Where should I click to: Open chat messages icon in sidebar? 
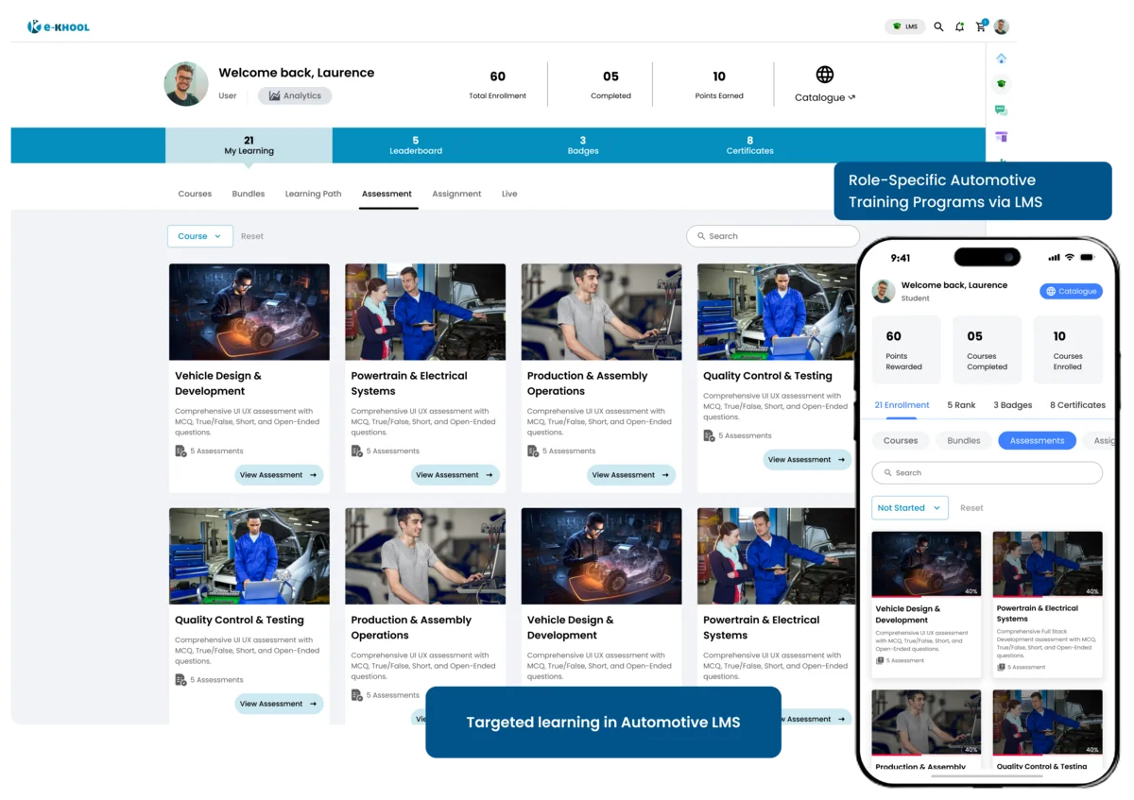point(1001,111)
